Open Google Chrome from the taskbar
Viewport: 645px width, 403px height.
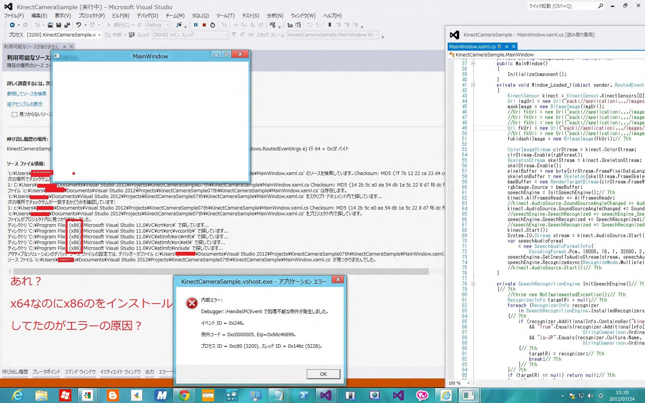(184, 395)
